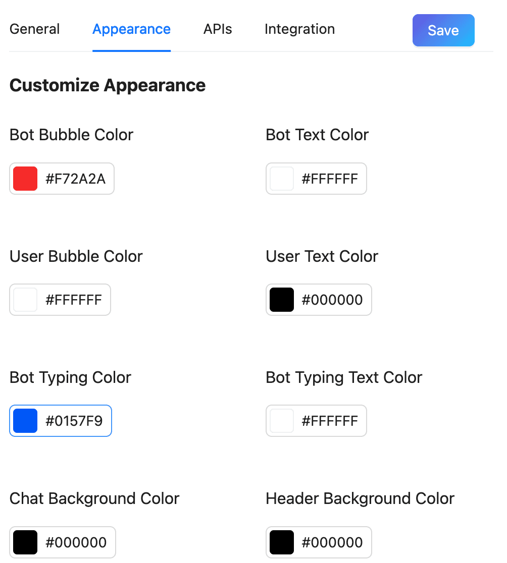Image resolution: width=507 pixels, height=563 pixels.
Task: Select the Chat Background Color hex field
Action: click(x=76, y=542)
